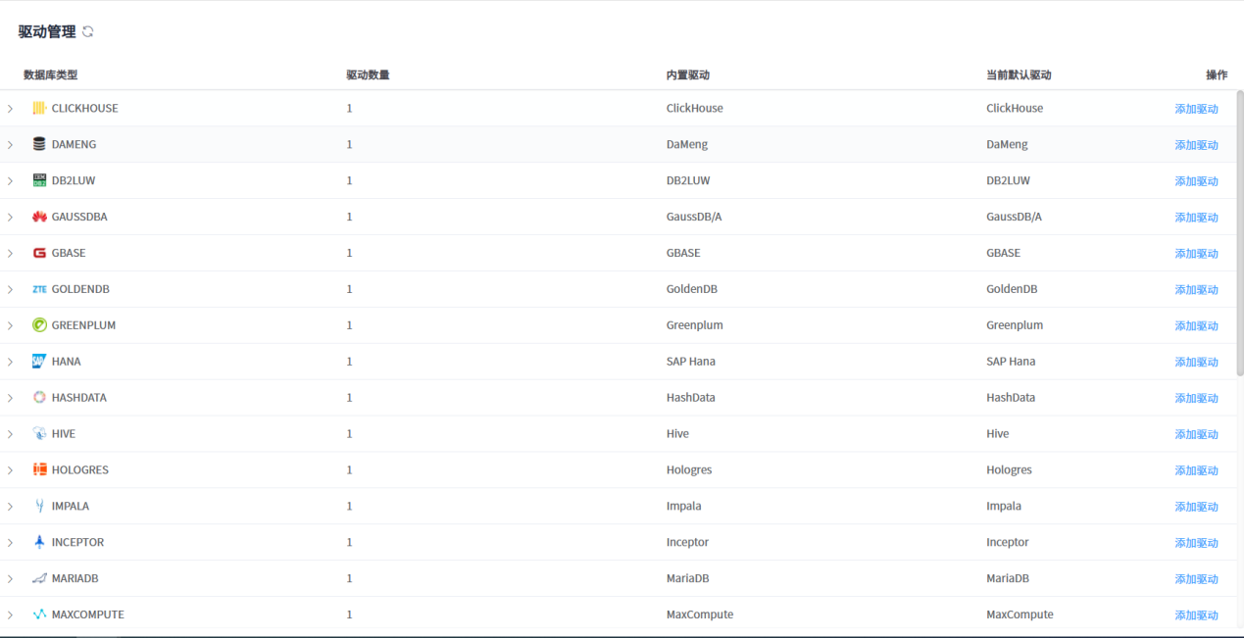This screenshot has height=638, width=1244.
Task: Click the HANA SAP logo icon
Action: point(39,362)
